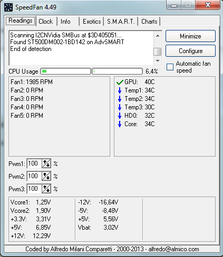Click the Core 34C temperature value
This screenshot has width=223, height=257.
[150, 124]
